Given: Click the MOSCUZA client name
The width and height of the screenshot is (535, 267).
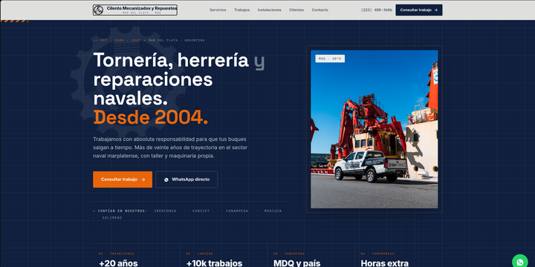Looking at the screenshot, I should [x=273, y=211].
